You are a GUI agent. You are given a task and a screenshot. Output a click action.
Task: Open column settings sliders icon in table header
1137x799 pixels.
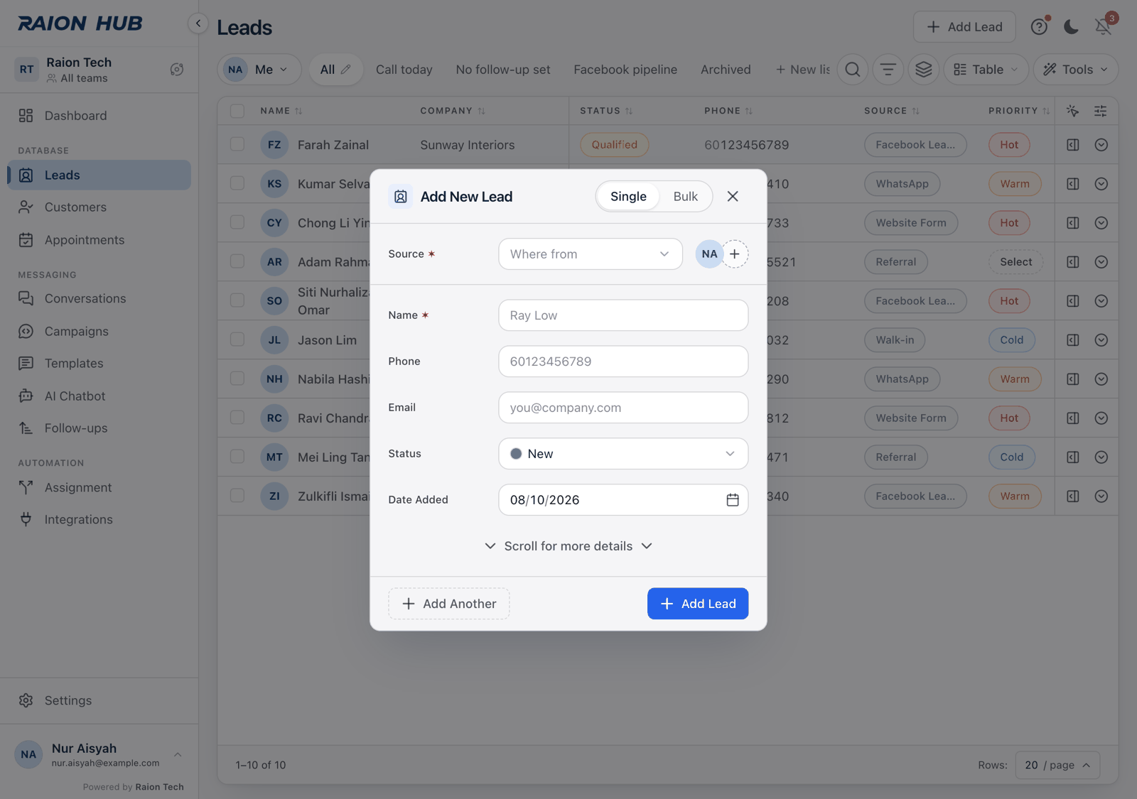pyautogui.click(x=1100, y=111)
